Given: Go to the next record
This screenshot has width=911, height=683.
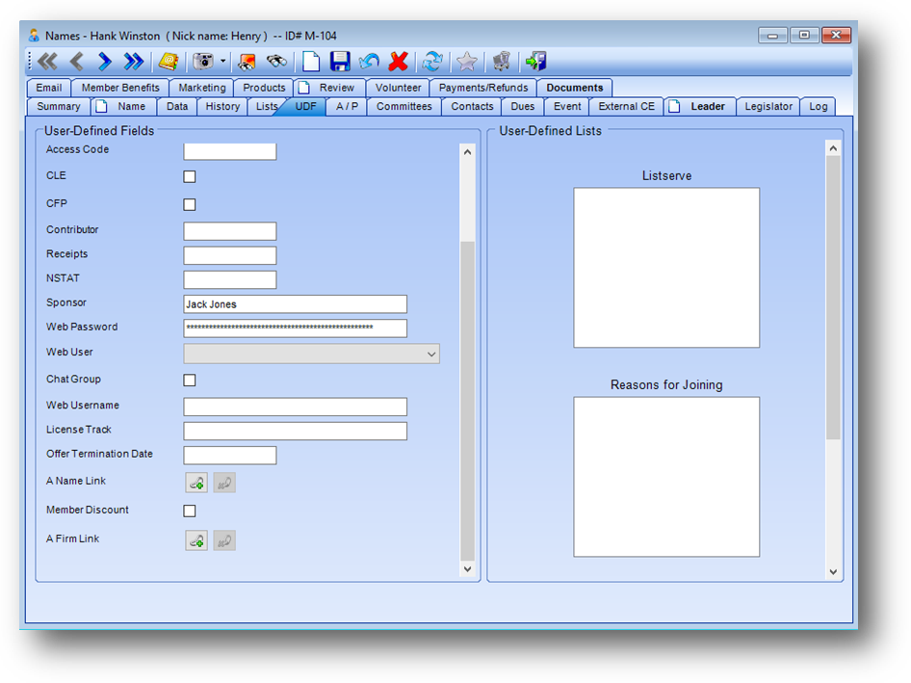Looking at the screenshot, I should pos(105,61).
